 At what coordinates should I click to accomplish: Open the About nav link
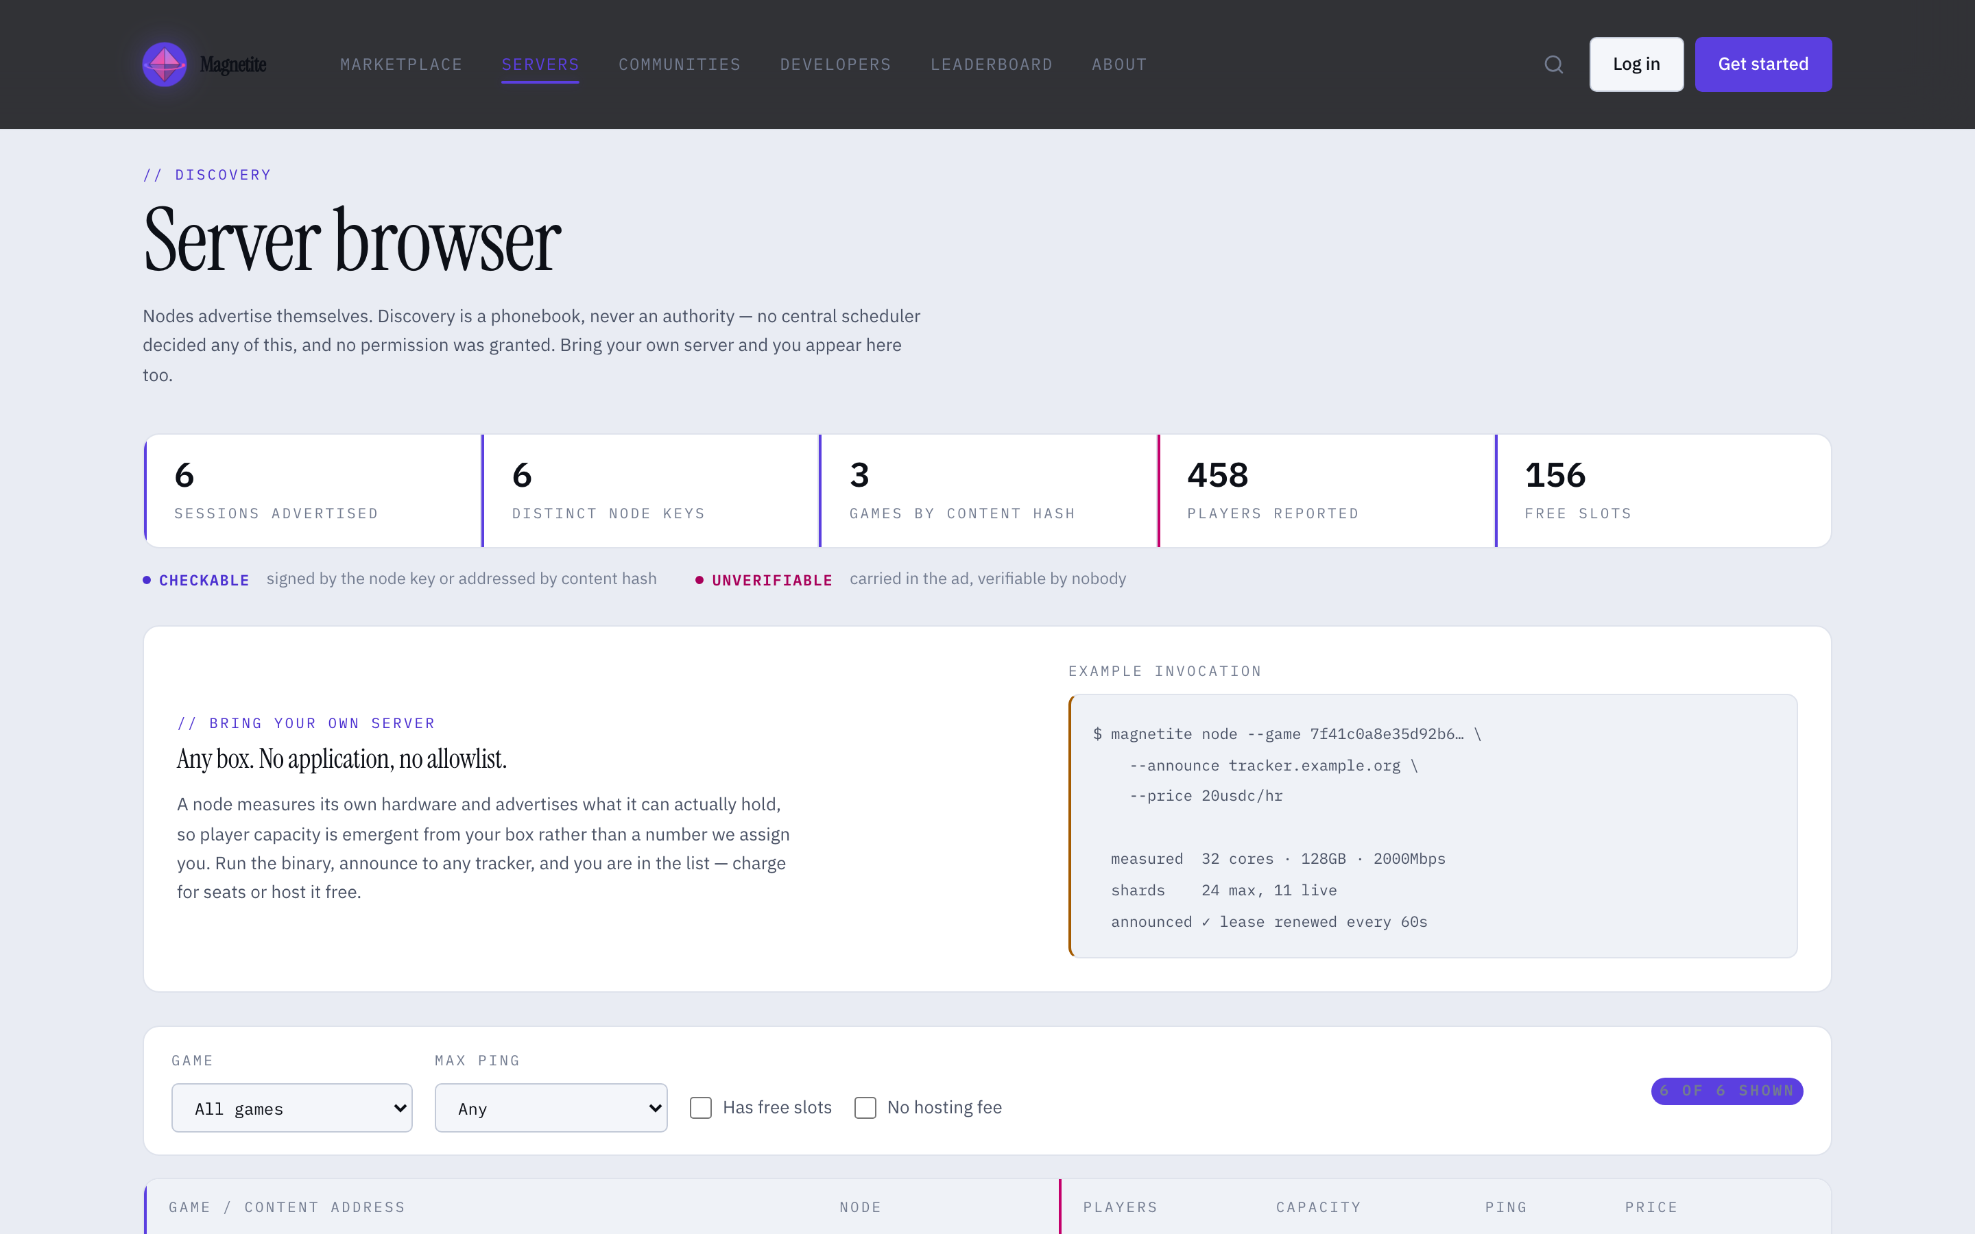pos(1120,64)
